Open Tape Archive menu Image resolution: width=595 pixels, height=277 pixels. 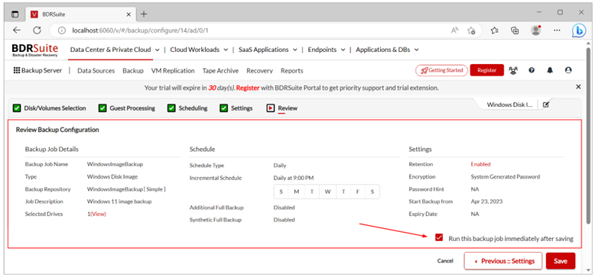(x=220, y=71)
